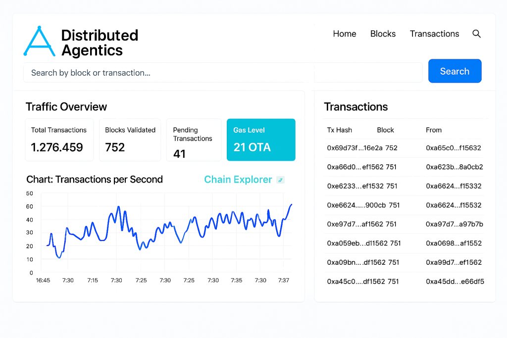Open the Pending Transactions stat card
Viewport: 507px width, 338px height.
[x=194, y=140]
